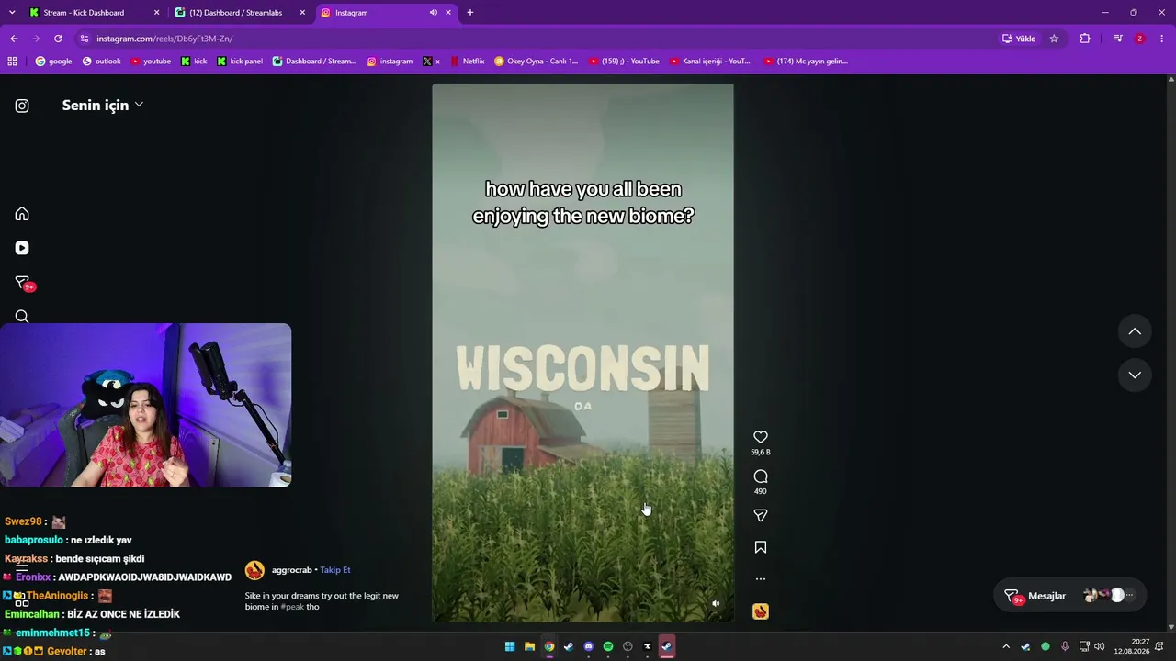The width and height of the screenshot is (1176, 661).
Task: Show hidden system tray icons
Action: [x=1006, y=646]
